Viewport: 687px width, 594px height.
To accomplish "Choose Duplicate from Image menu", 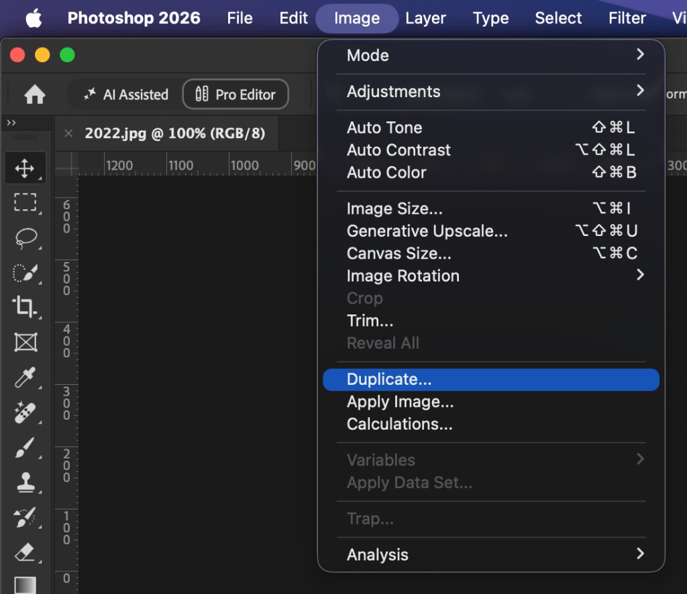I will coord(491,379).
